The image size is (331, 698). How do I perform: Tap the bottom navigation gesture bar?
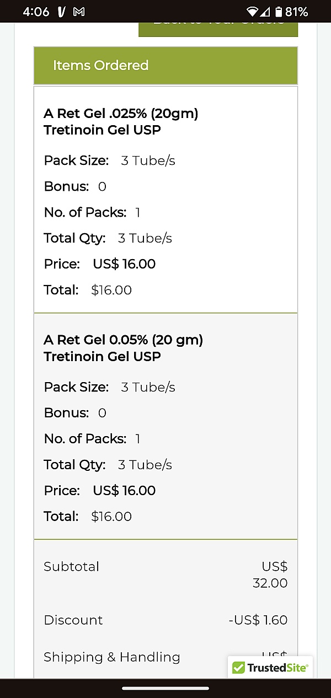(x=165, y=688)
